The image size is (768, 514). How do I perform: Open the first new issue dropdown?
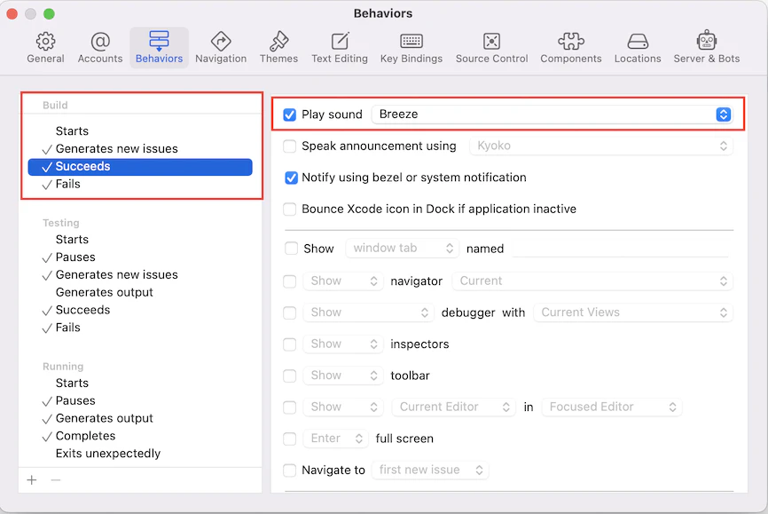pos(430,470)
